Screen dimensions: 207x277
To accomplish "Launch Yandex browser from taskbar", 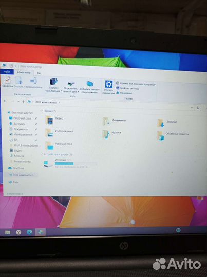I will [x=18, y=232].
